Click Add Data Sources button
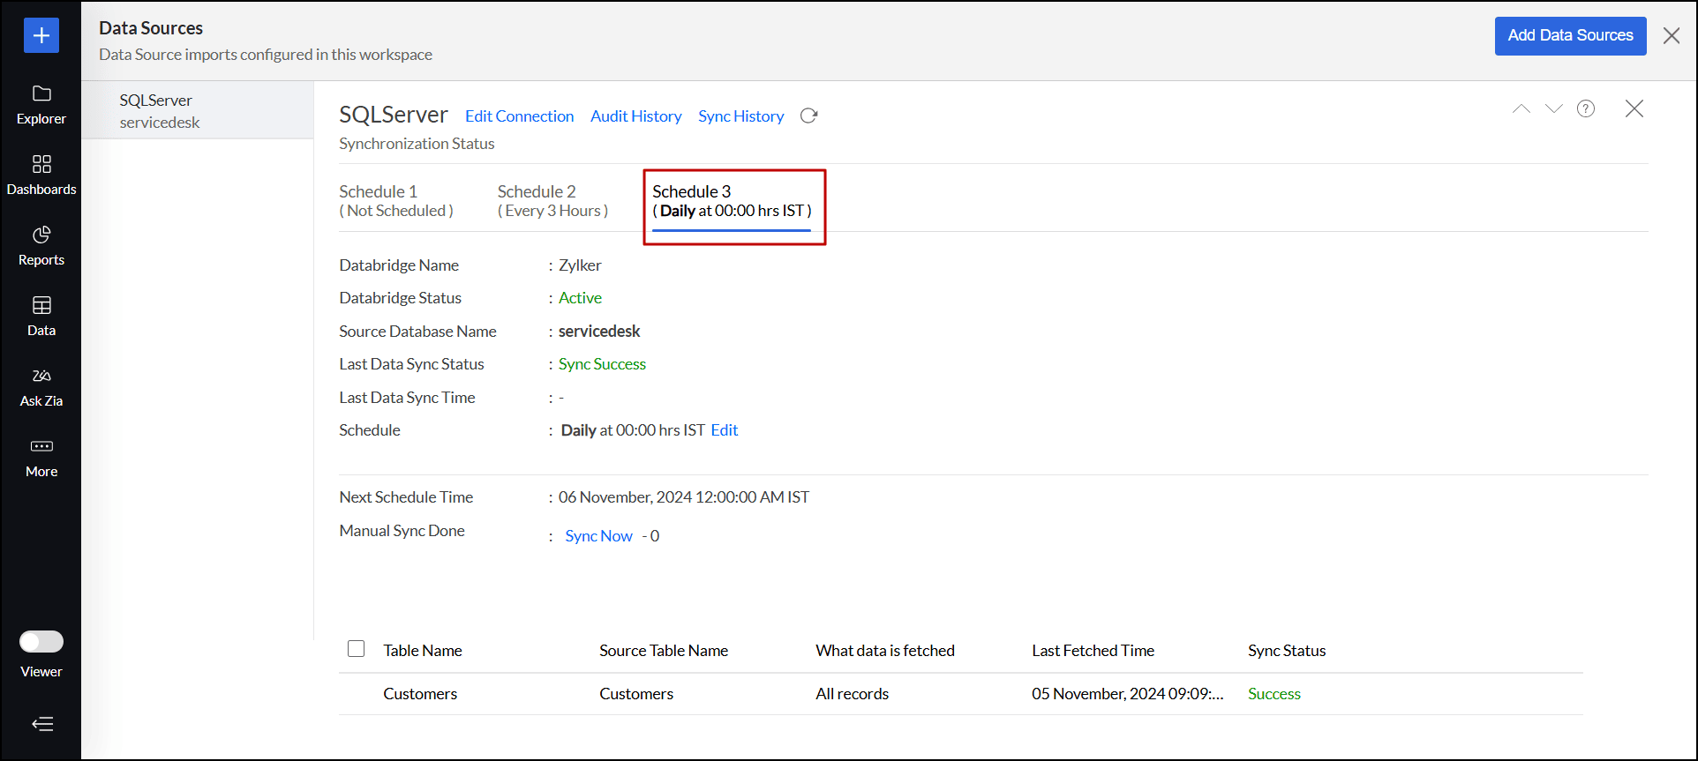The width and height of the screenshot is (1698, 761). click(1570, 36)
